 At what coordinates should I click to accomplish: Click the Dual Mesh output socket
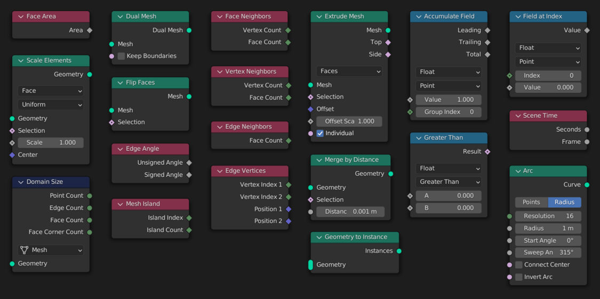pos(189,30)
